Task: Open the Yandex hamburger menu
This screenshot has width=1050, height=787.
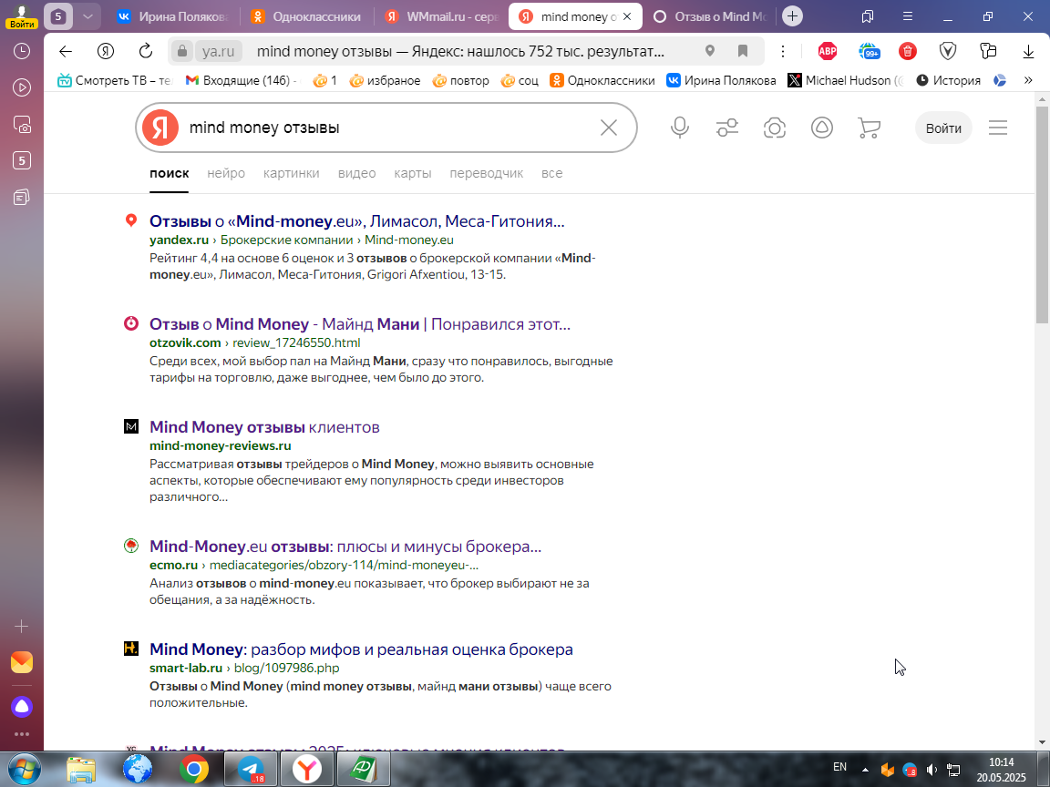Action: [998, 128]
